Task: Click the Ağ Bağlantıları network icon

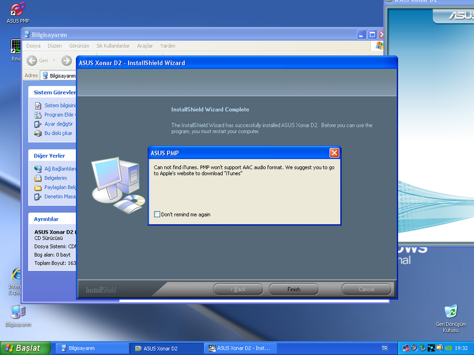Action: pyautogui.click(x=38, y=169)
